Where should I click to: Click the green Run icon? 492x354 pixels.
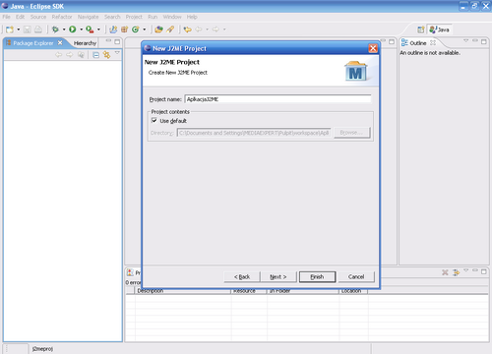[x=73, y=29]
